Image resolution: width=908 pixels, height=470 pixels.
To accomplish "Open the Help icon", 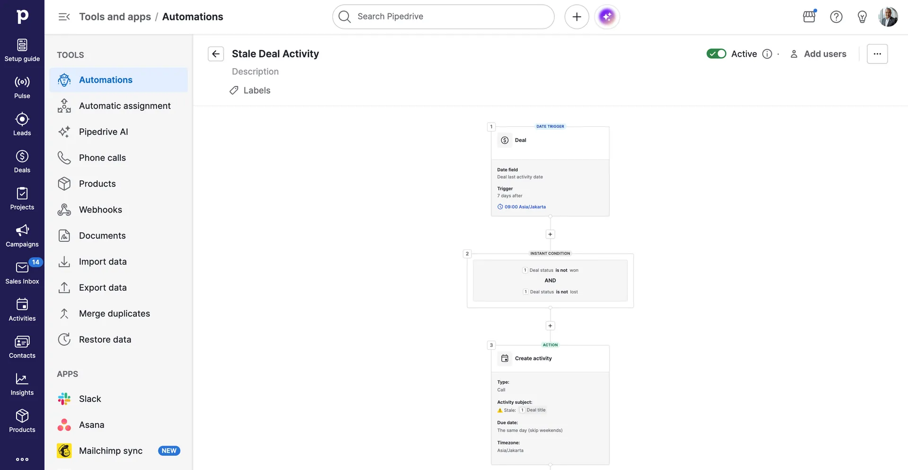I will (836, 17).
